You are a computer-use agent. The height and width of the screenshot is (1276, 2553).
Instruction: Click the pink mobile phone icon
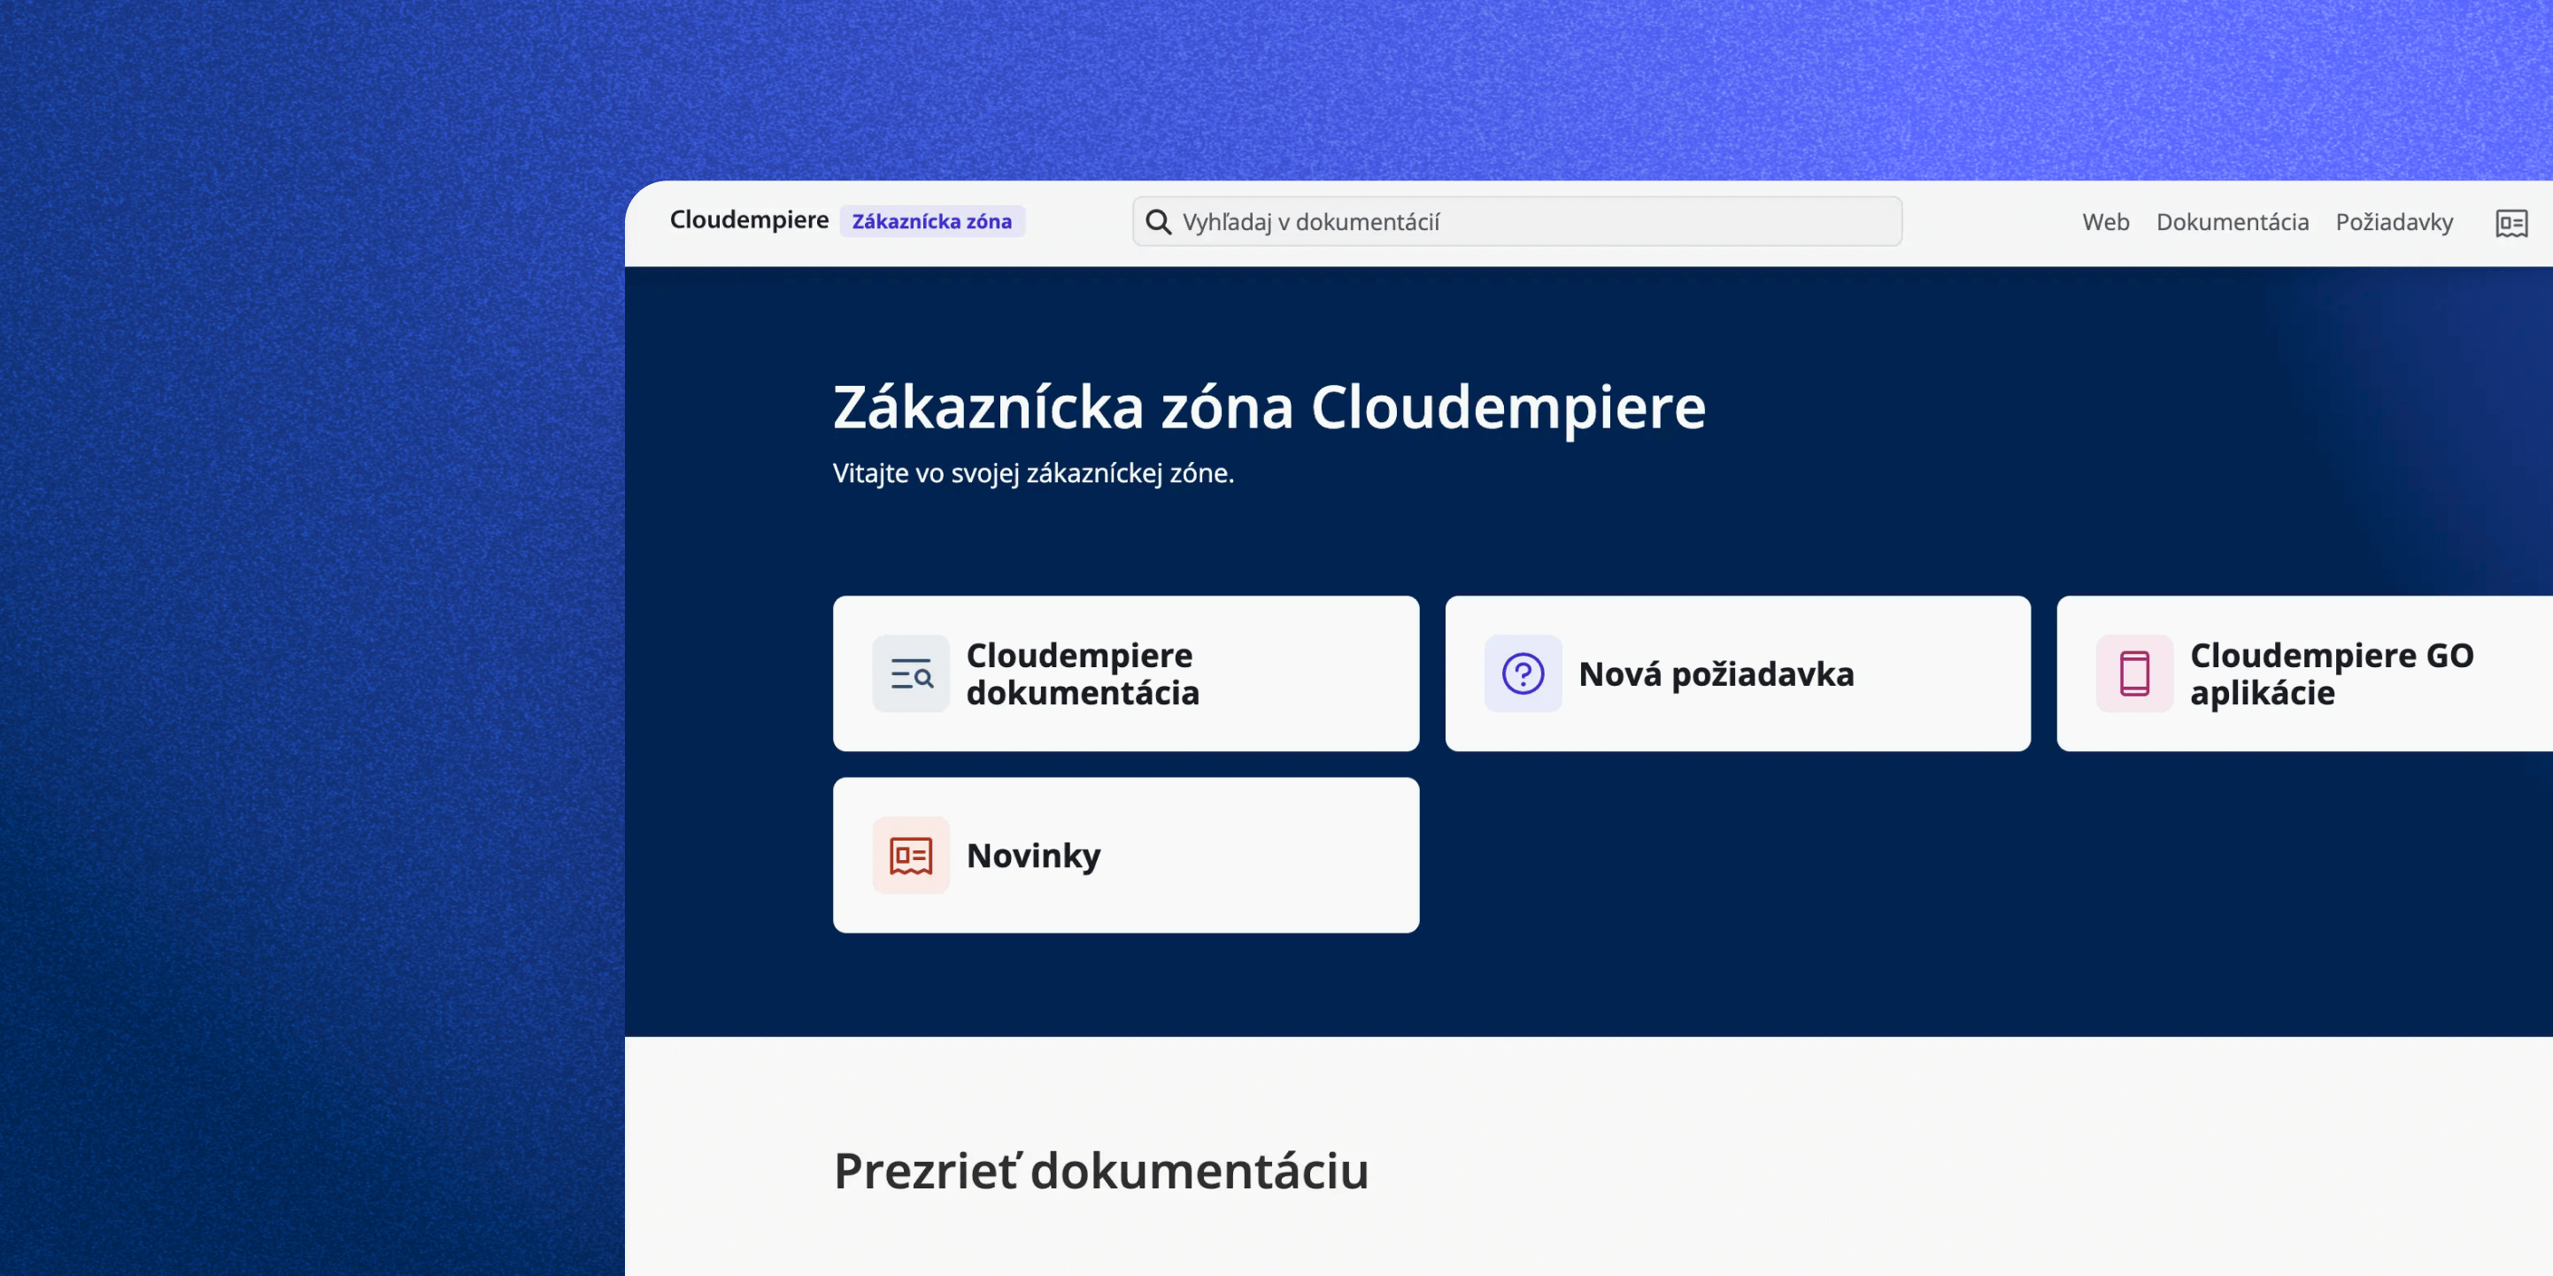[2133, 673]
